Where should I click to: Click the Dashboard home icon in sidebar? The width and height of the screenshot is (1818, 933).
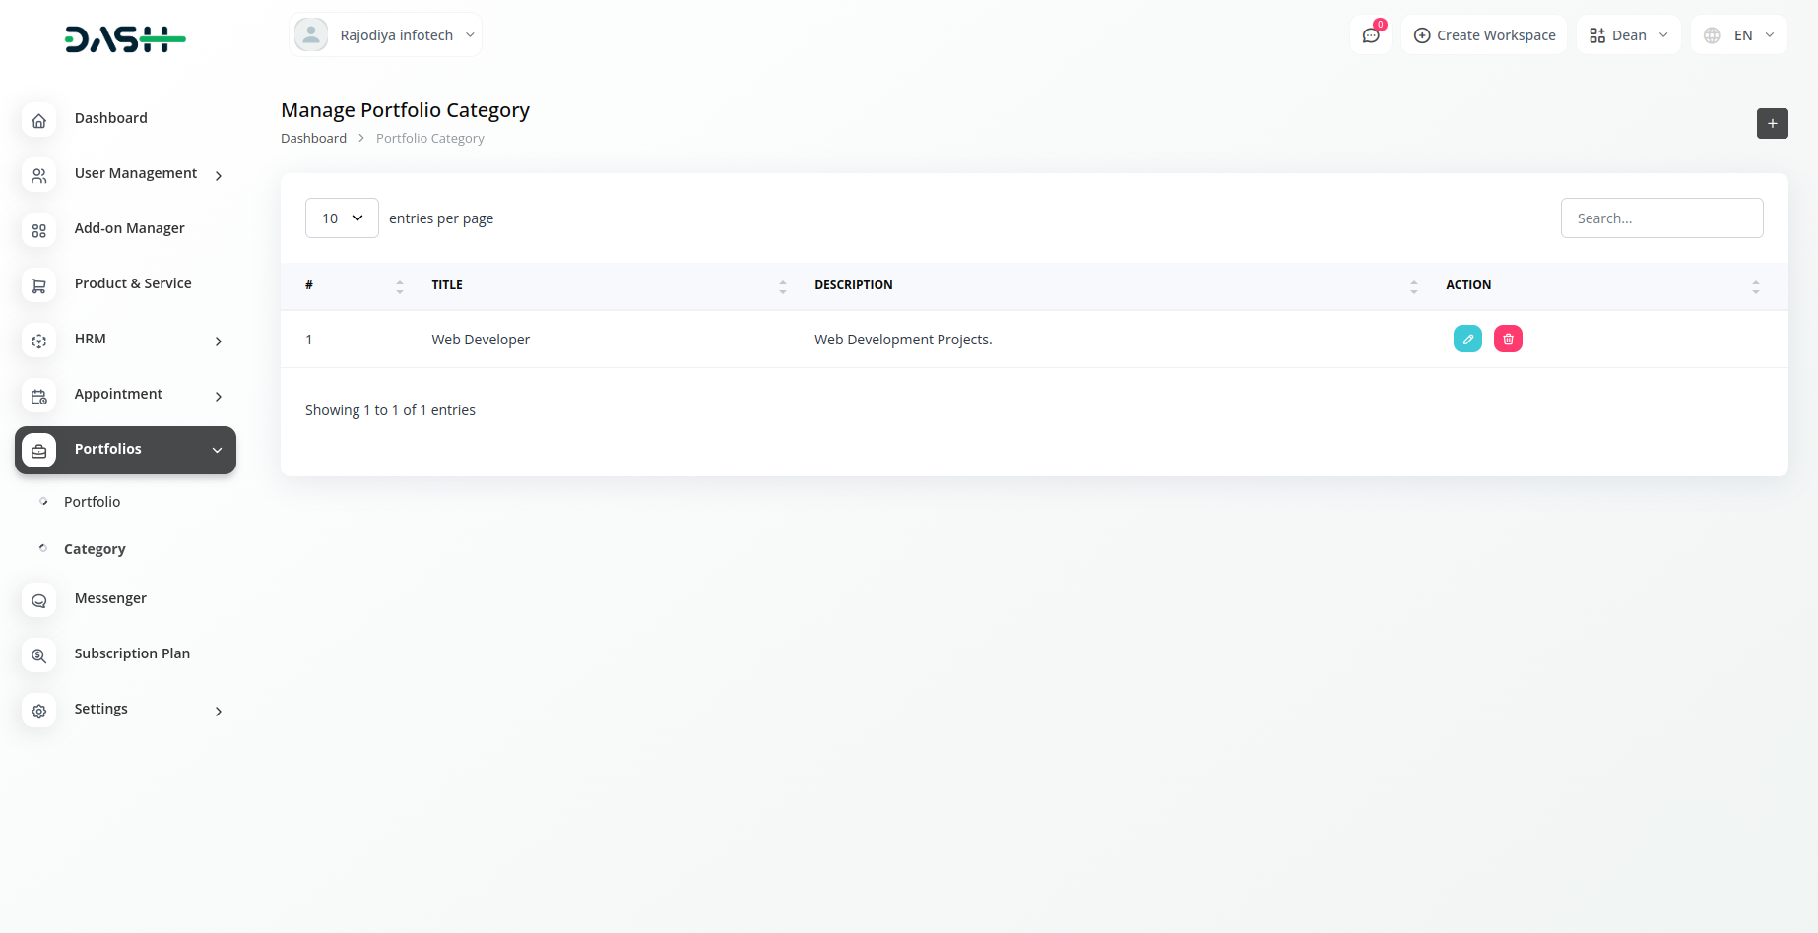(x=39, y=121)
